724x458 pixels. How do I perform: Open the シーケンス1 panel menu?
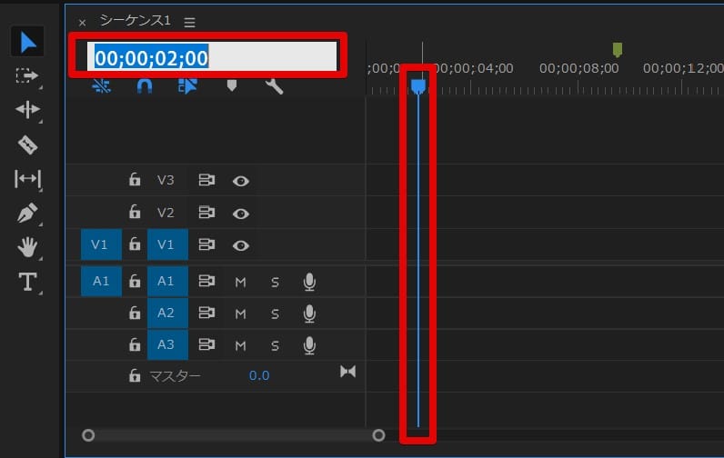coord(189,22)
